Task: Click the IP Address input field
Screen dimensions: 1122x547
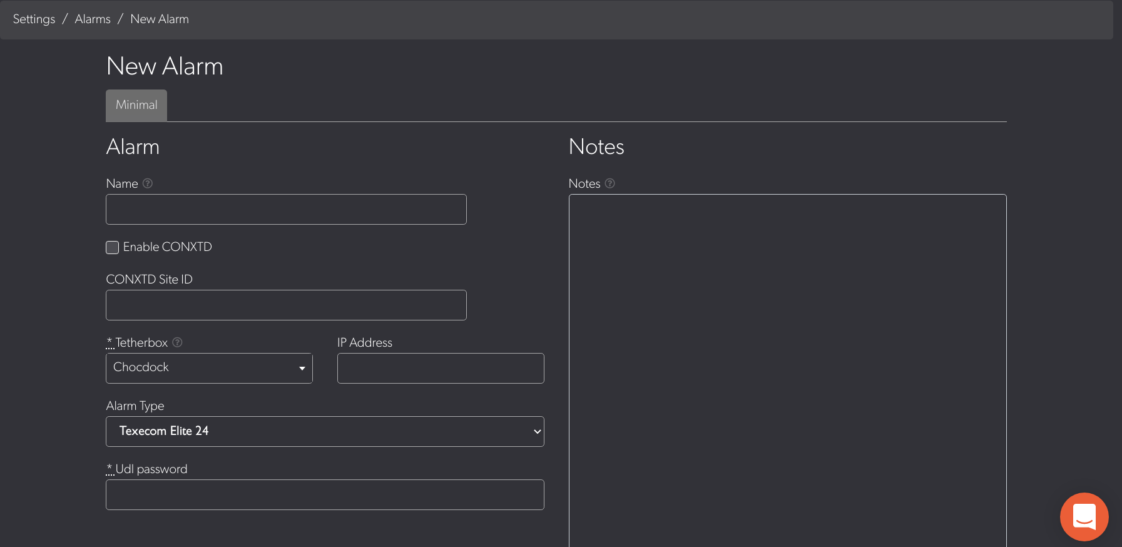Action: (441, 369)
